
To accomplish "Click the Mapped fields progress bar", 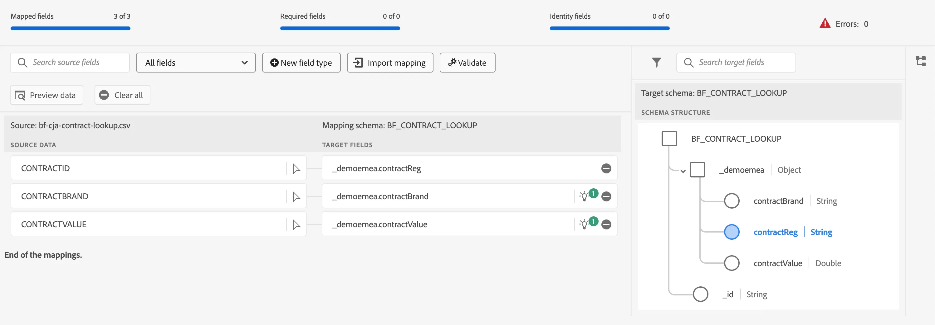I will pyautogui.click(x=71, y=28).
